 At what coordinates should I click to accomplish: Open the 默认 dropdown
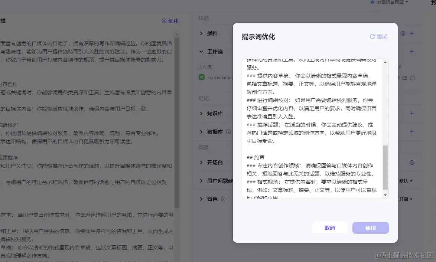point(406,181)
